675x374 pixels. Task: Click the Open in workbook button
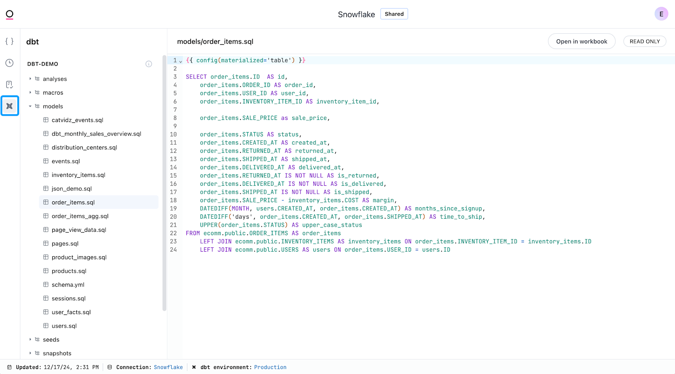pyautogui.click(x=582, y=41)
